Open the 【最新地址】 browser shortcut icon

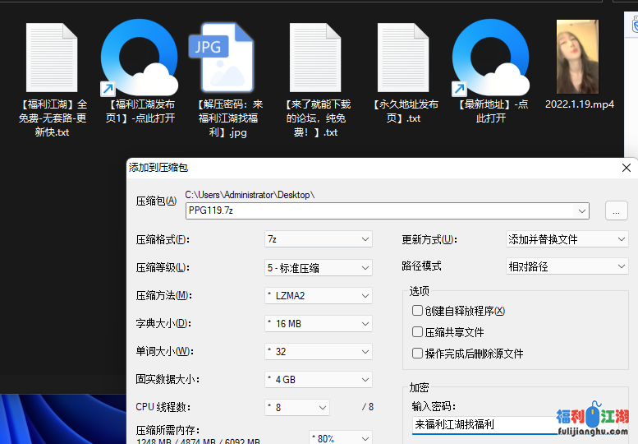click(x=491, y=58)
